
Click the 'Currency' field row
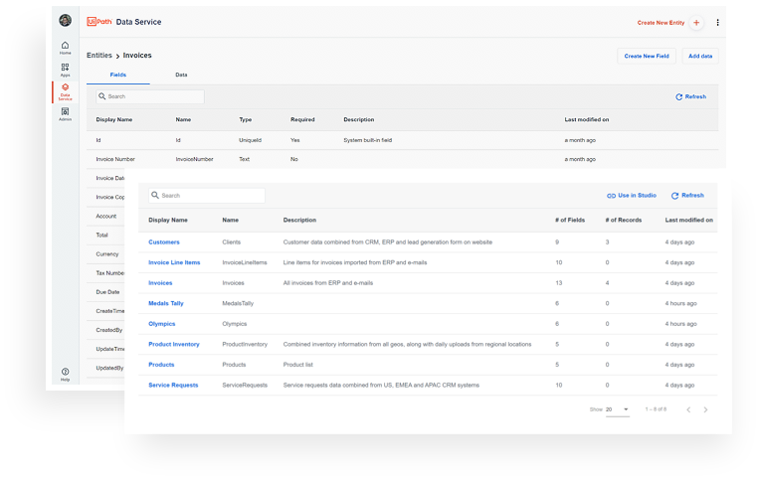107,254
